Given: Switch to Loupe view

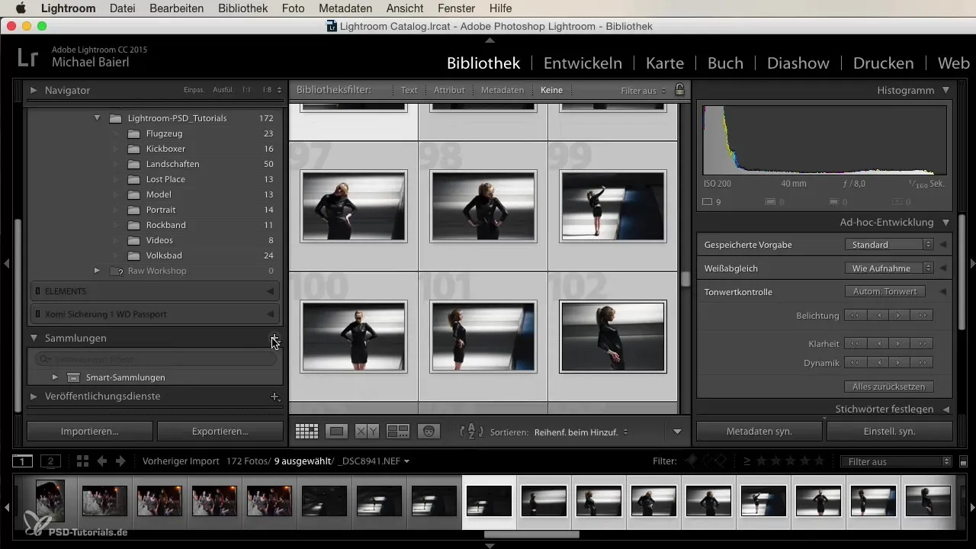Looking at the screenshot, I should tap(336, 432).
